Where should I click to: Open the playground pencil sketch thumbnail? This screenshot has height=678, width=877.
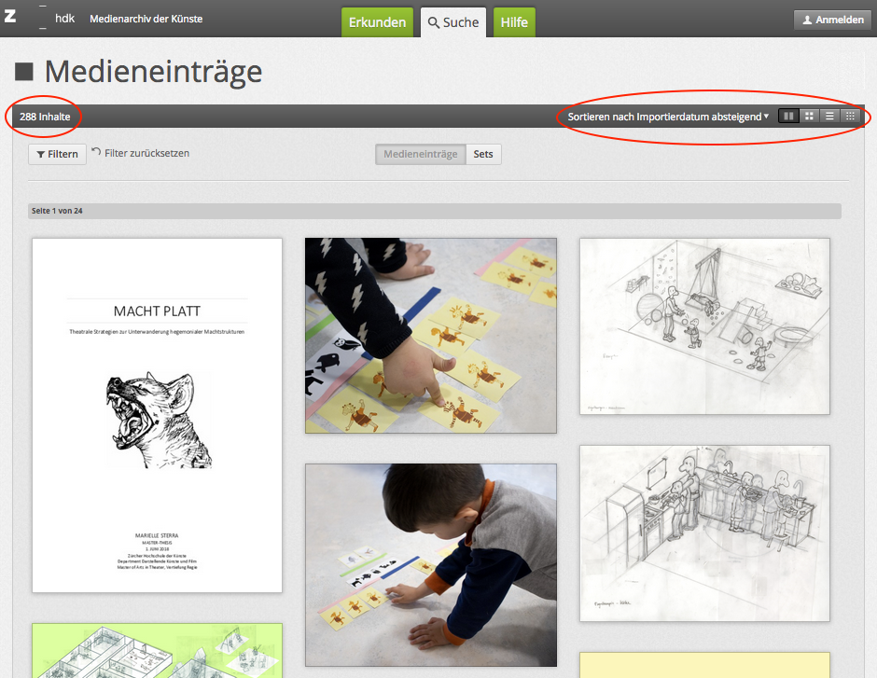tap(704, 325)
